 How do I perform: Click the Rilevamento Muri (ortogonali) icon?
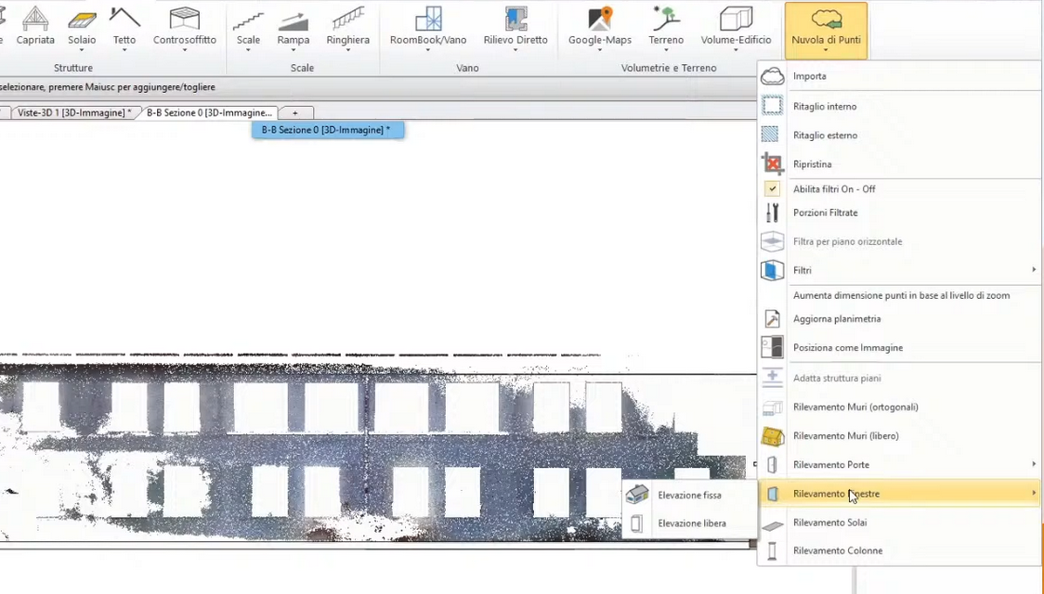point(773,407)
